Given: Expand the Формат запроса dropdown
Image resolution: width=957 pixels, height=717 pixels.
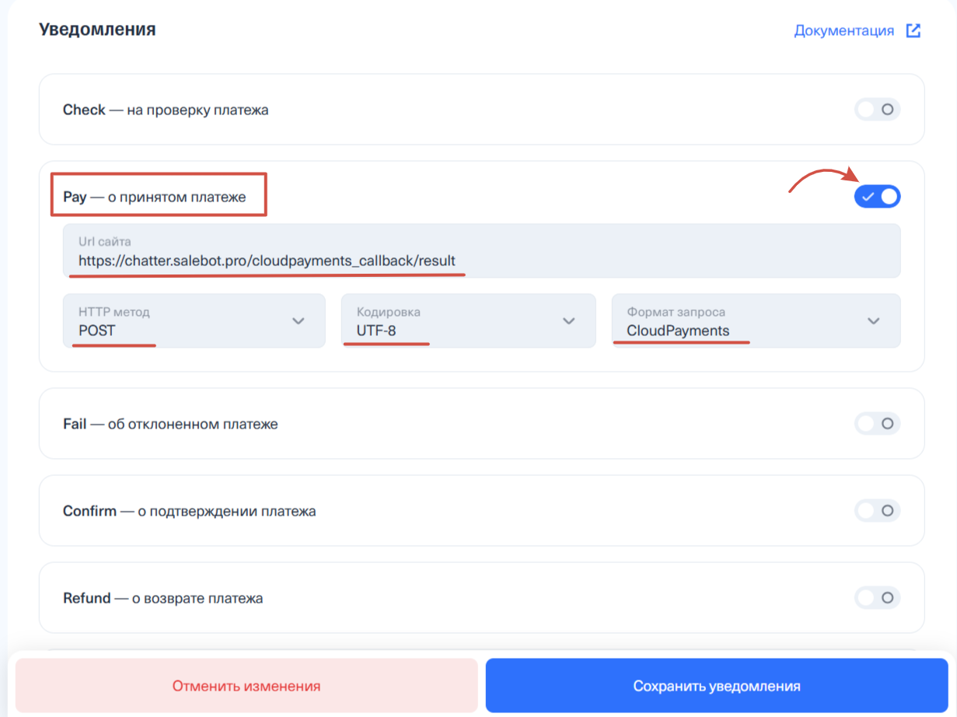Looking at the screenshot, I should pos(756,320).
